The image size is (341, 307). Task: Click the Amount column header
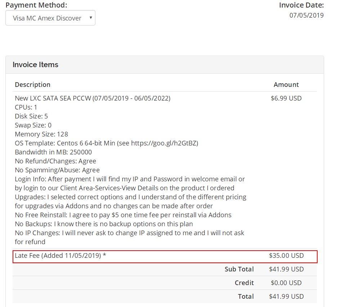coord(286,85)
